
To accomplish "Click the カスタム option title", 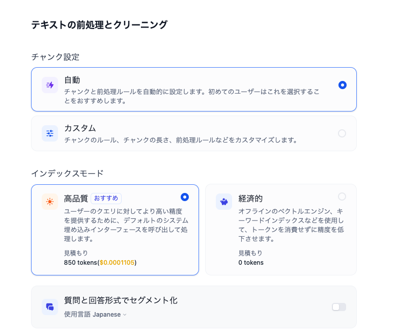I will (x=80, y=128).
